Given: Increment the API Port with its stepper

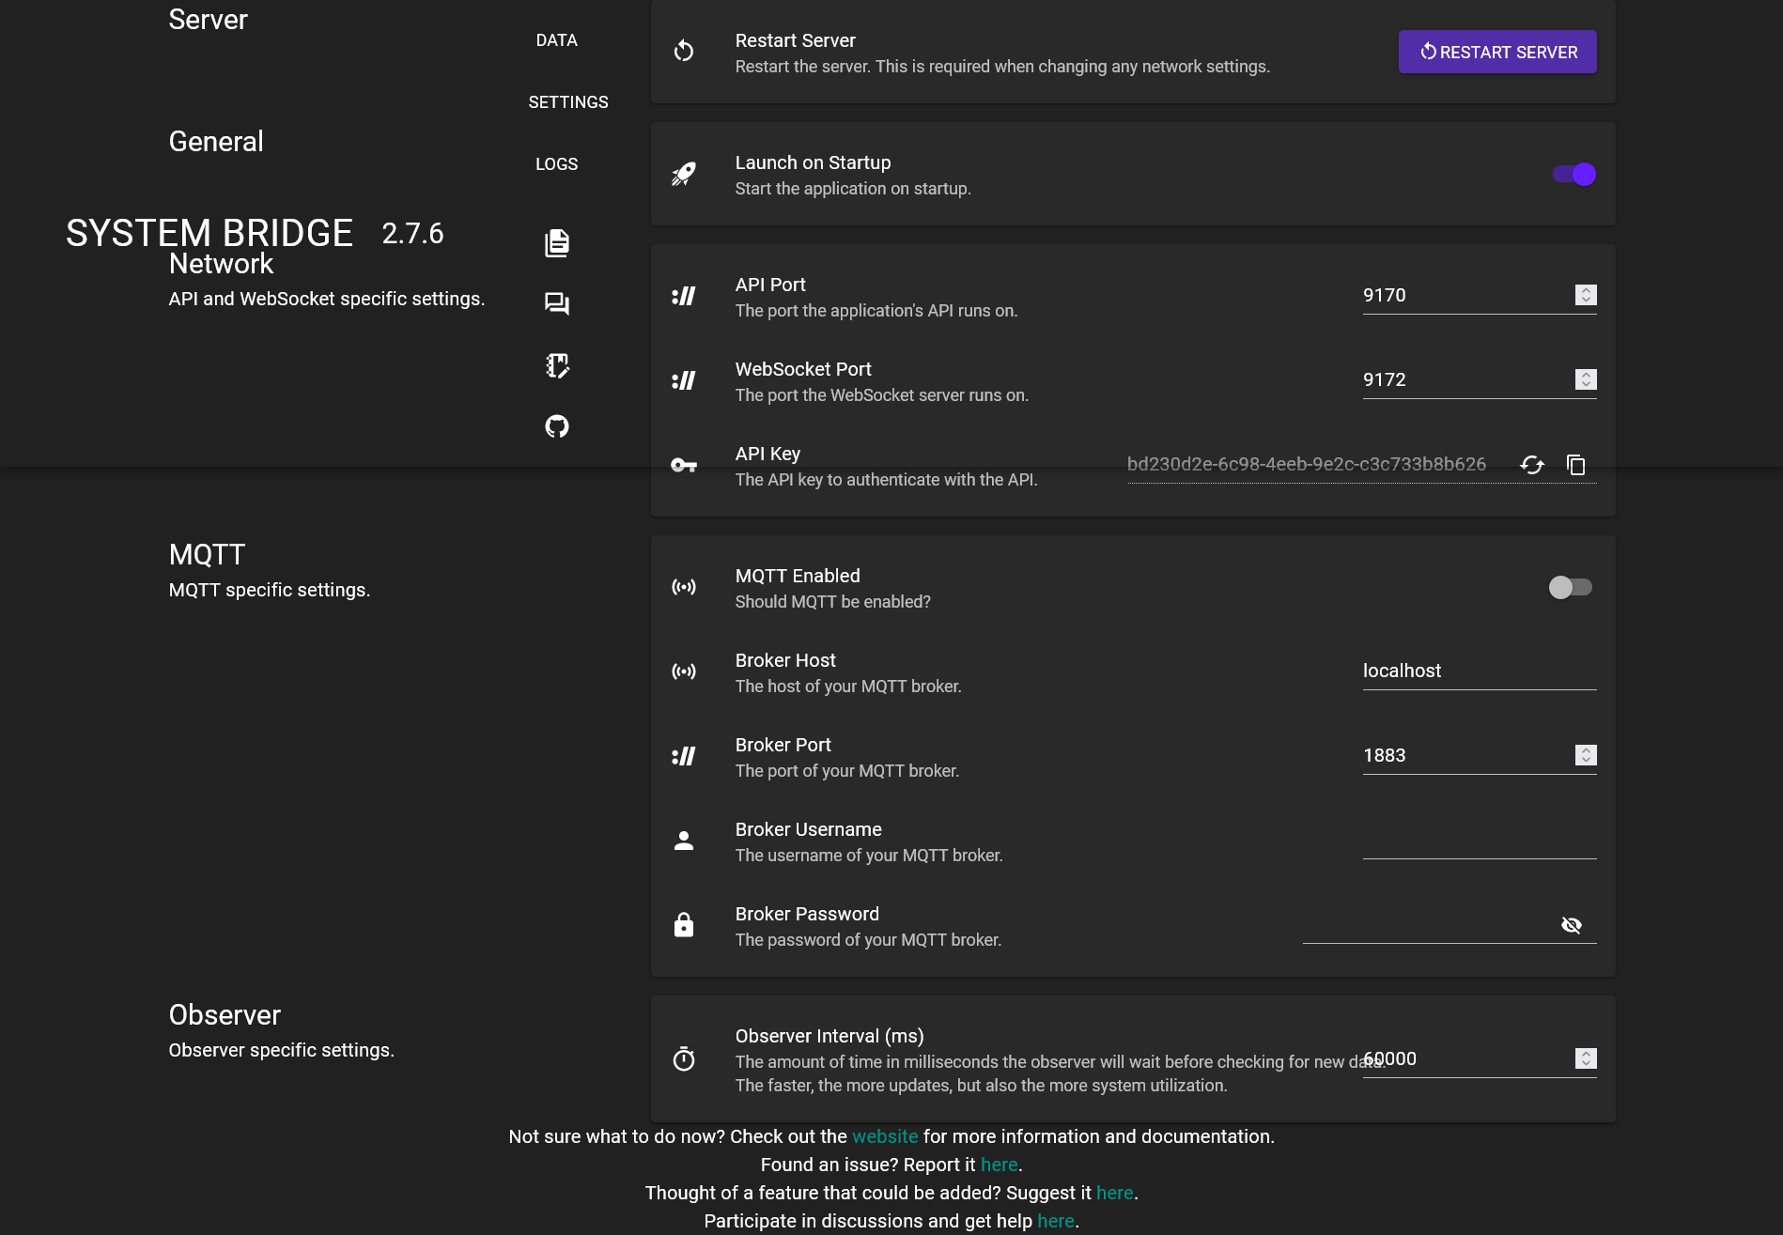Looking at the screenshot, I should (1584, 290).
